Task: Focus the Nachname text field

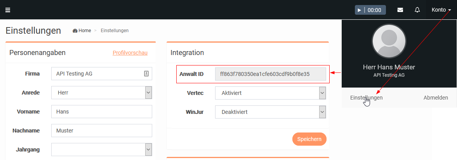Action: 101,131
